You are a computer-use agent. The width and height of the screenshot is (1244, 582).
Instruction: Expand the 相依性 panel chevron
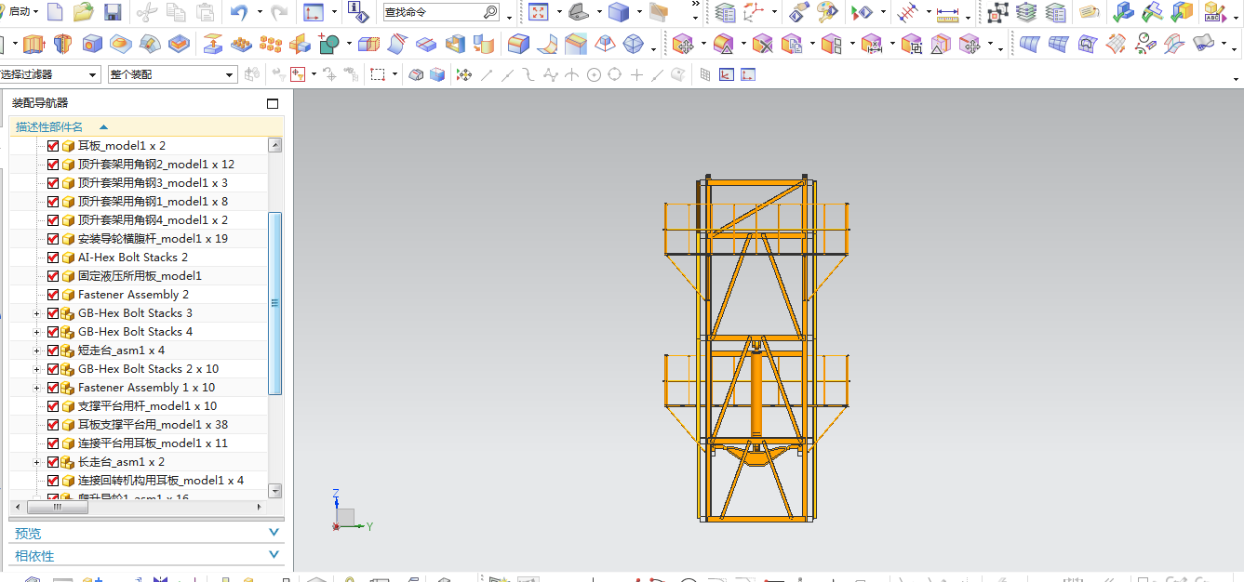click(274, 555)
